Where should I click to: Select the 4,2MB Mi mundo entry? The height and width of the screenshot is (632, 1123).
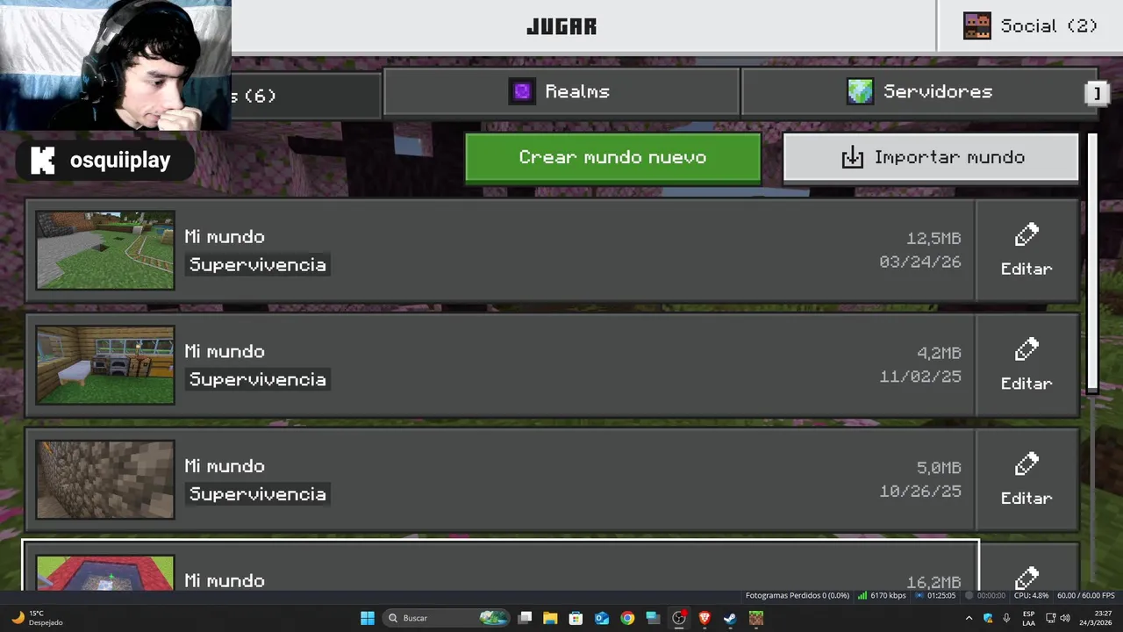[x=500, y=365]
